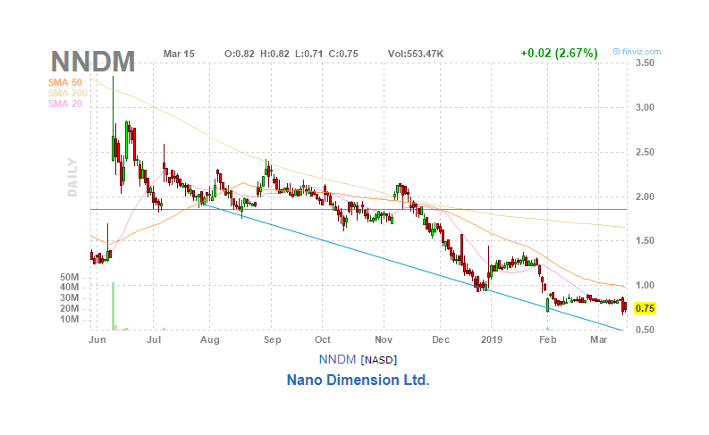The height and width of the screenshot is (435, 709).
Task: Click the 40M volume axis label
Action: click(x=69, y=288)
